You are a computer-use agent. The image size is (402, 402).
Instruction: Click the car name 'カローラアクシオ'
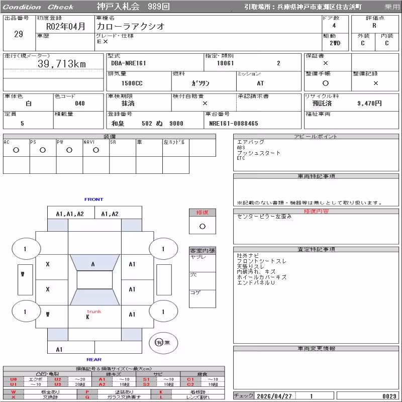point(131,26)
